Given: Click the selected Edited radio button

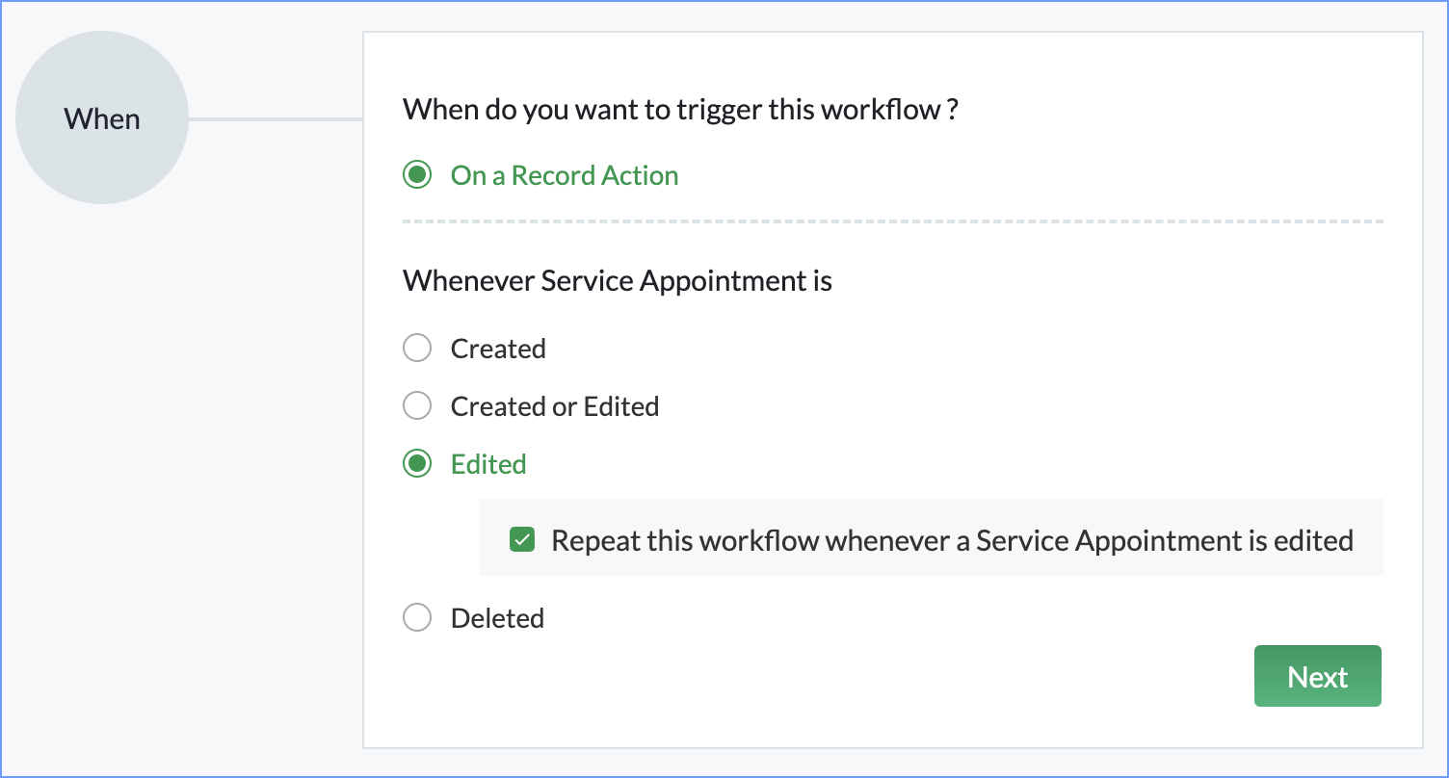Looking at the screenshot, I should [416, 464].
